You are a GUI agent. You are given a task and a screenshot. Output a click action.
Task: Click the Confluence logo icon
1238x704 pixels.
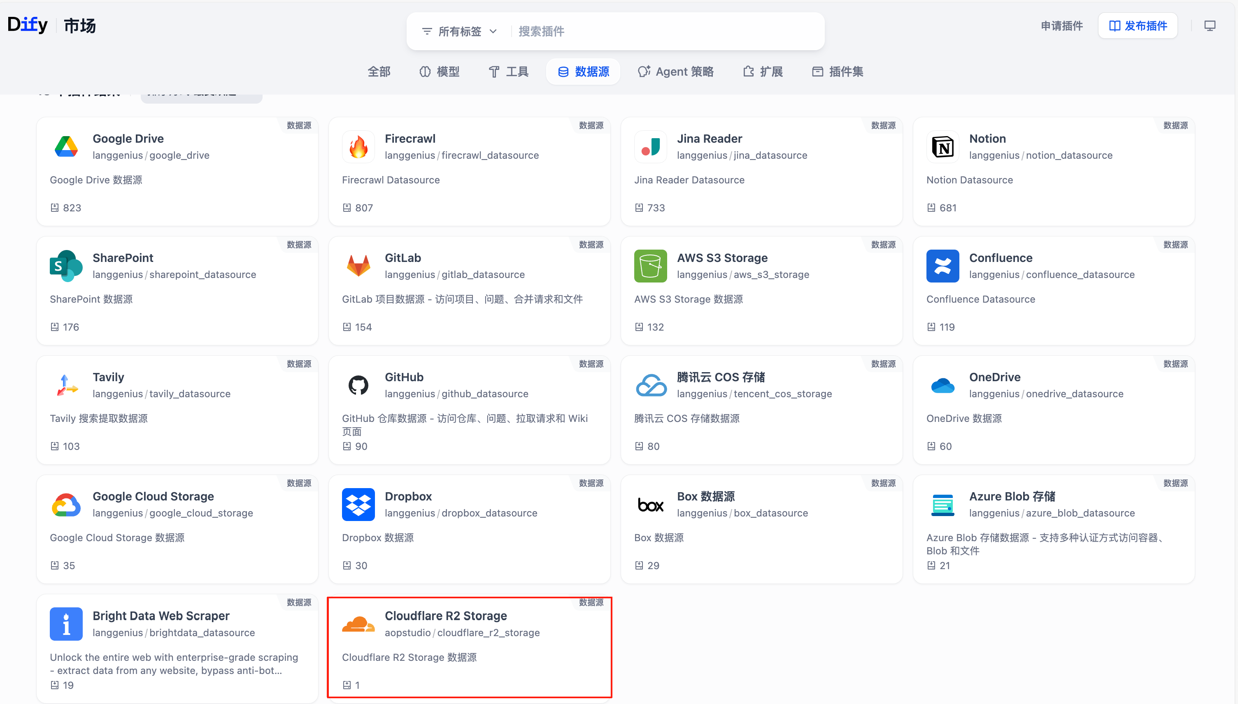942,266
